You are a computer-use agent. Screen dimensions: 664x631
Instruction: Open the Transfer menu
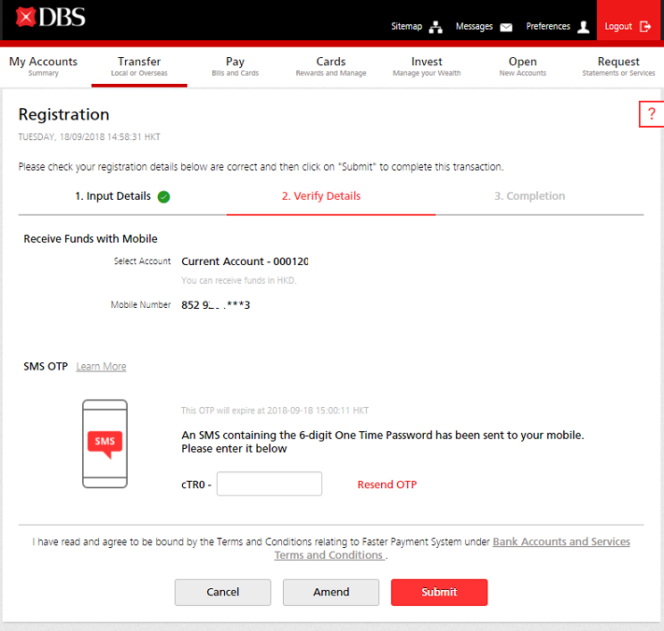(x=139, y=66)
